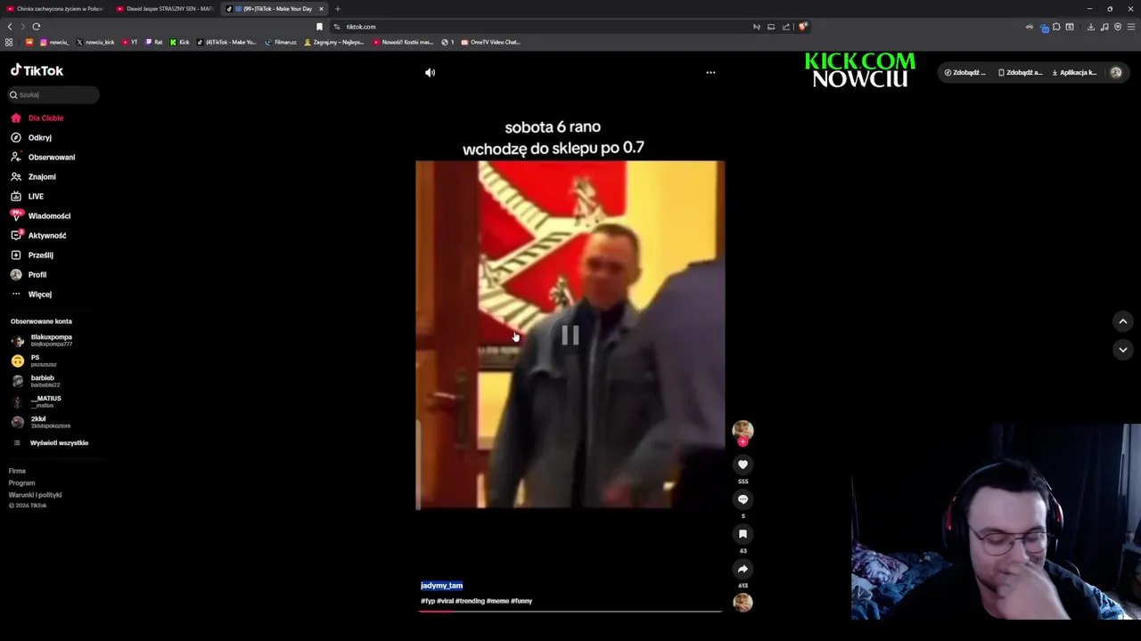Toggle video sound with speaker icon
1141x641 pixels.
pyautogui.click(x=430, y=72)
